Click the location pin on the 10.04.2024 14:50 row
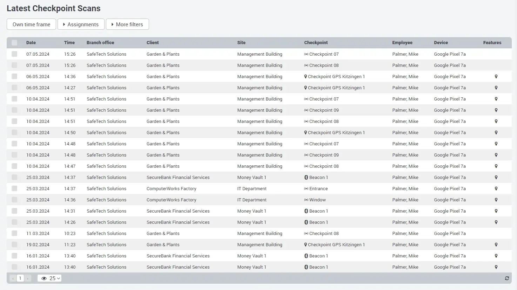Viewport: 517px width, 290px height. (x=496, y=133)
